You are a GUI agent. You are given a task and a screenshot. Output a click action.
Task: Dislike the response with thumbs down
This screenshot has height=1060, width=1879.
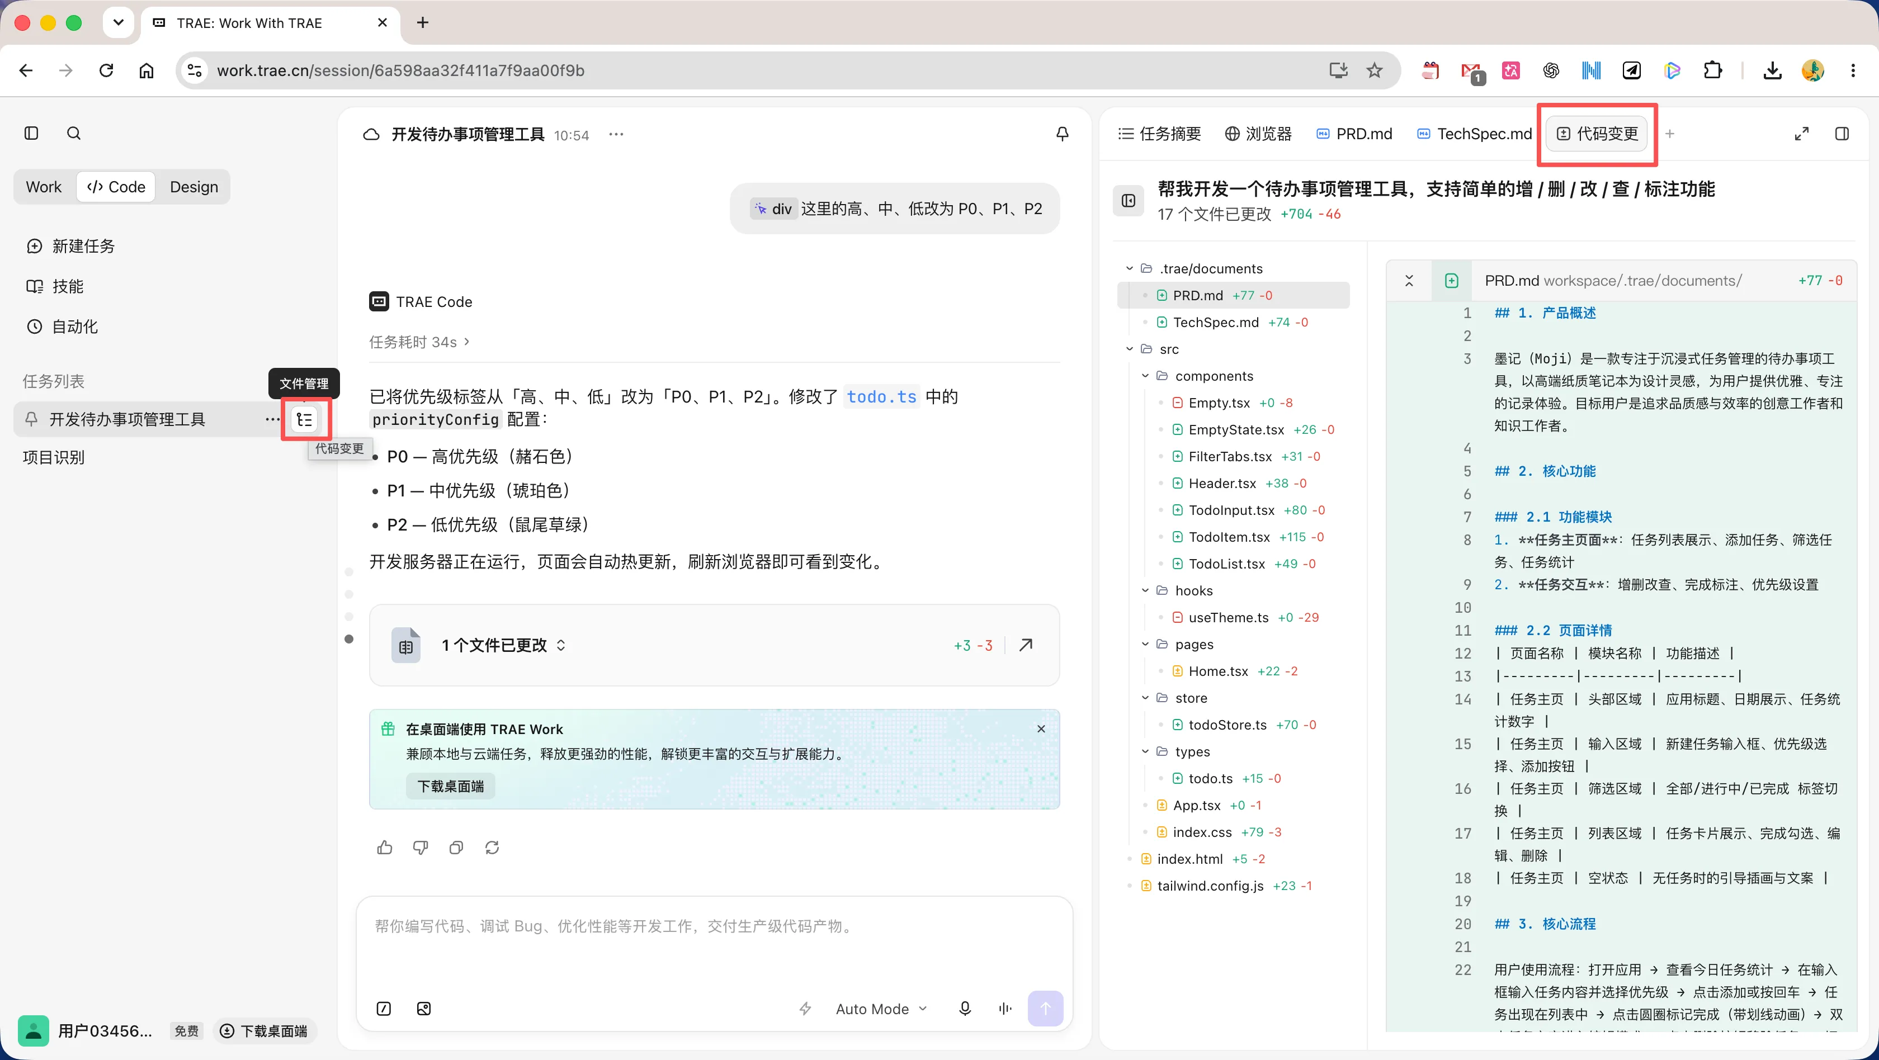point(420,847)
